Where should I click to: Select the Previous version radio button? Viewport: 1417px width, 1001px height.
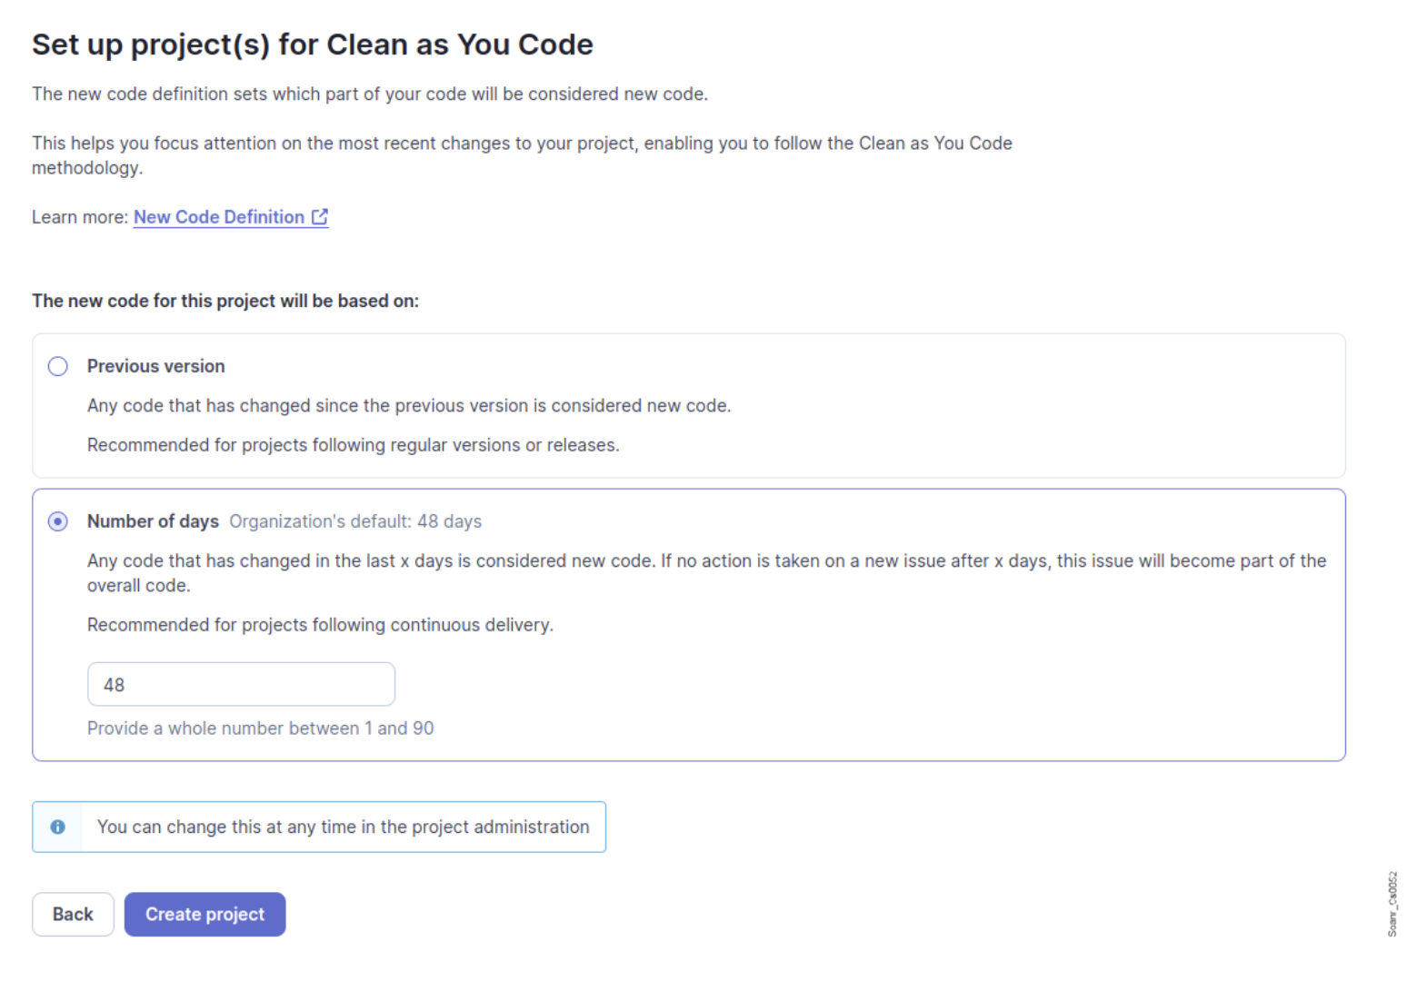[x=57, y=366]
